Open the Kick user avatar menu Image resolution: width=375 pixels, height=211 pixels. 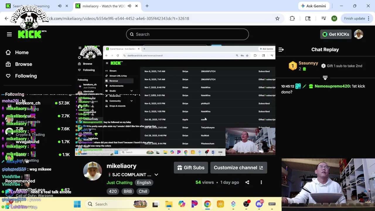click(359, 34)
